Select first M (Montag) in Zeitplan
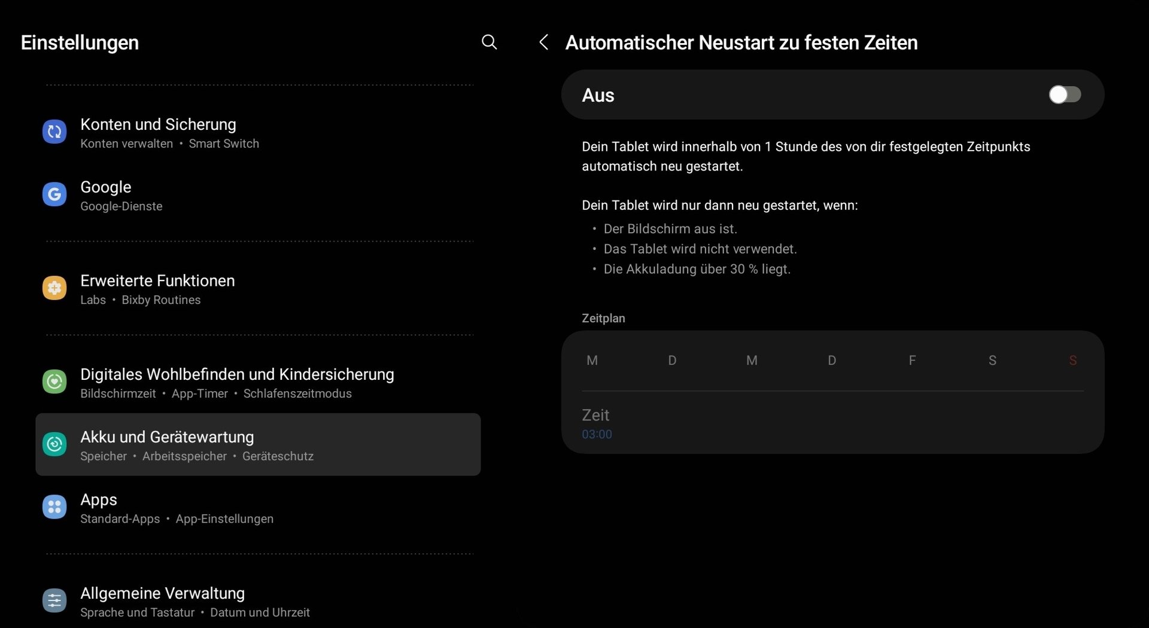 (x=592, y=360)
